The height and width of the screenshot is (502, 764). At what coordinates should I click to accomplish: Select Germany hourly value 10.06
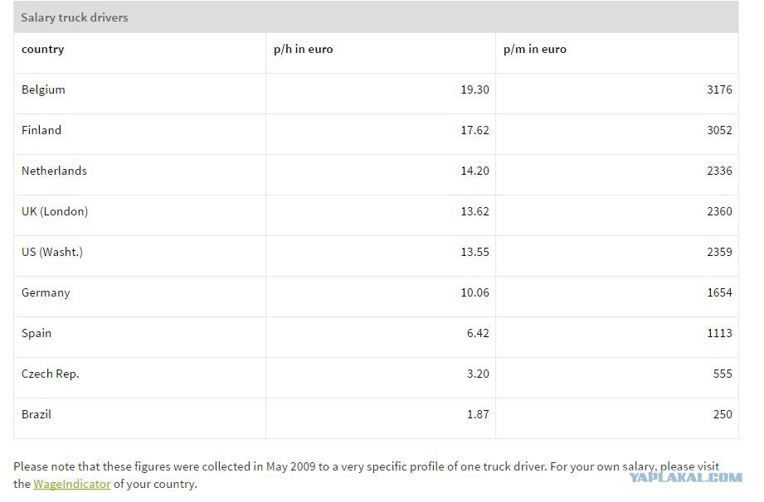475,293
